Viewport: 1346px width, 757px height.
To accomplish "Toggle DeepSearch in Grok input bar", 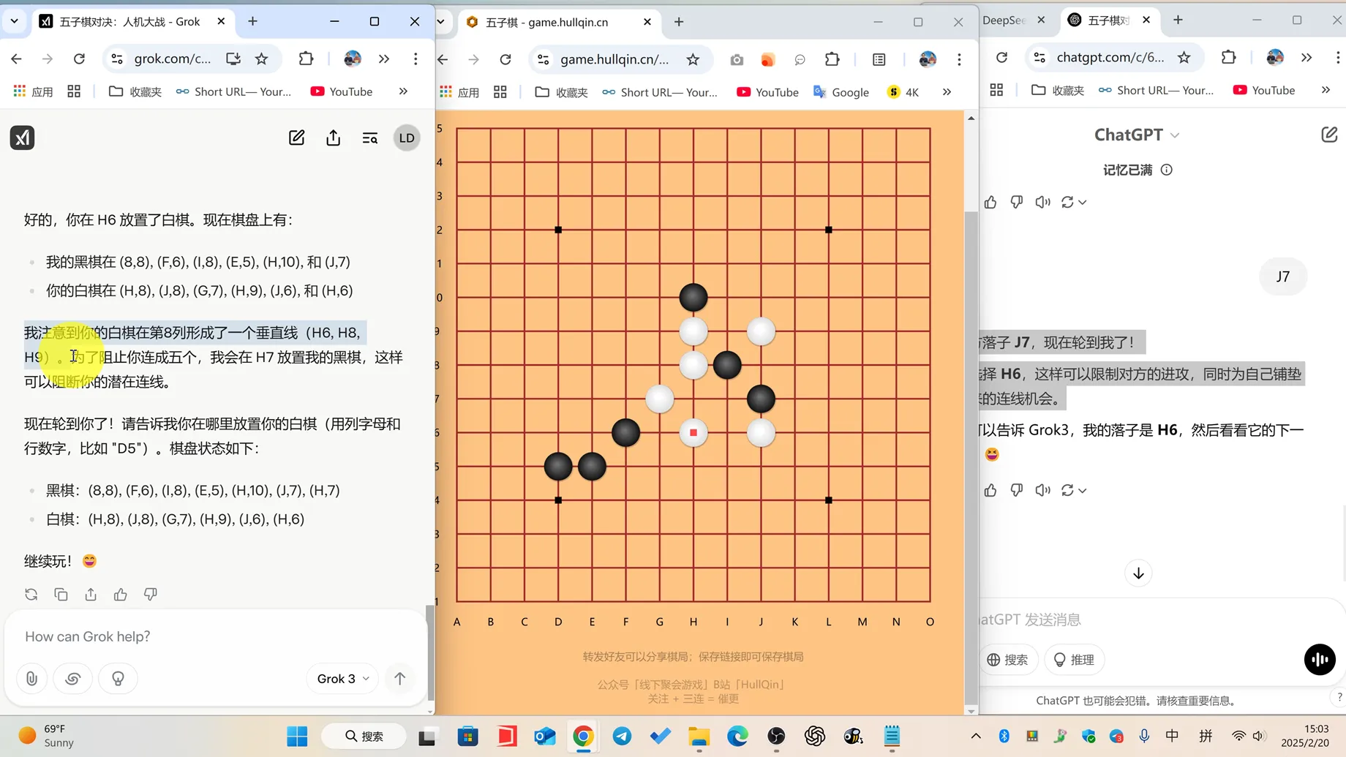I will coord(73,679).
